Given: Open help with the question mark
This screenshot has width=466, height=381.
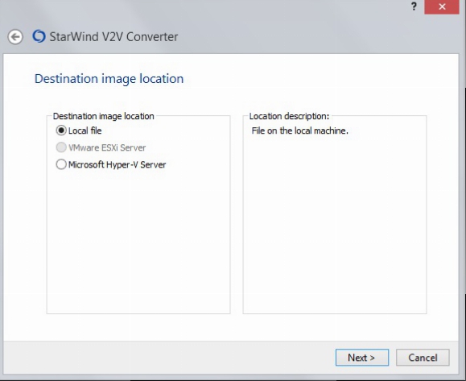Looking at the screenshot, I should click(x=414, y=6).
